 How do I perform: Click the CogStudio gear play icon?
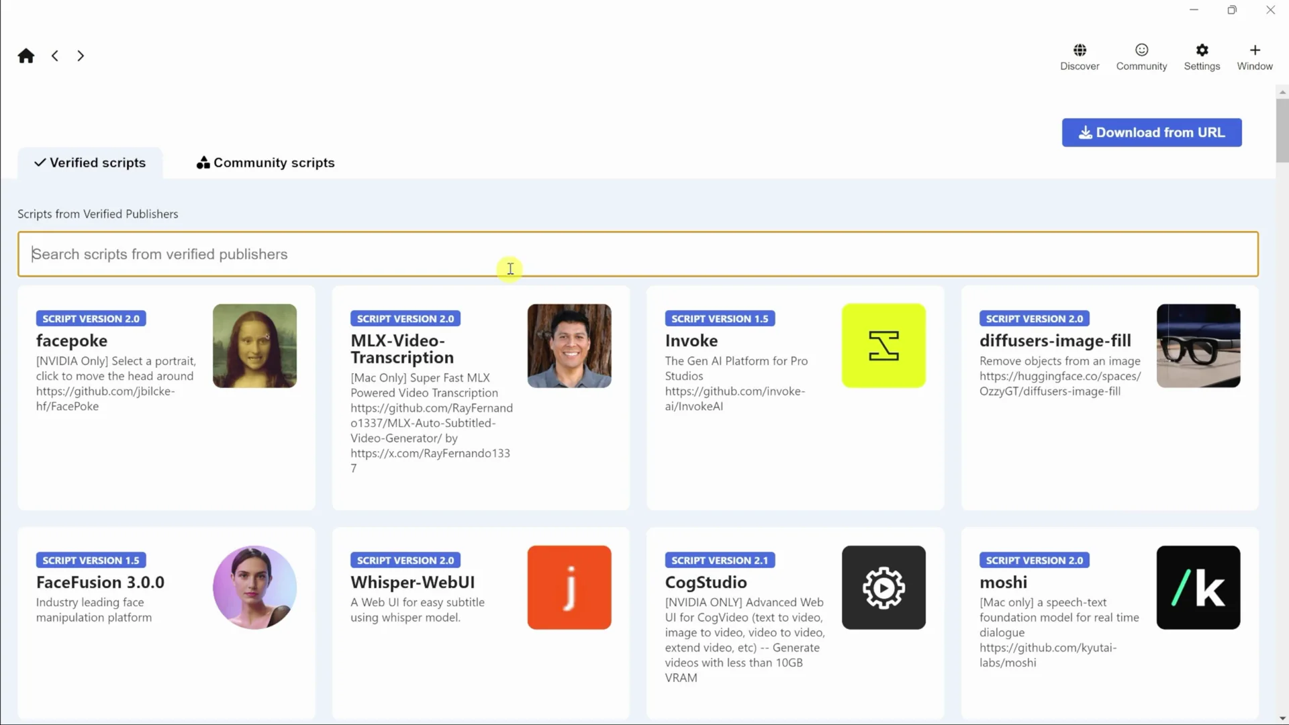click(x=884, y=587)
